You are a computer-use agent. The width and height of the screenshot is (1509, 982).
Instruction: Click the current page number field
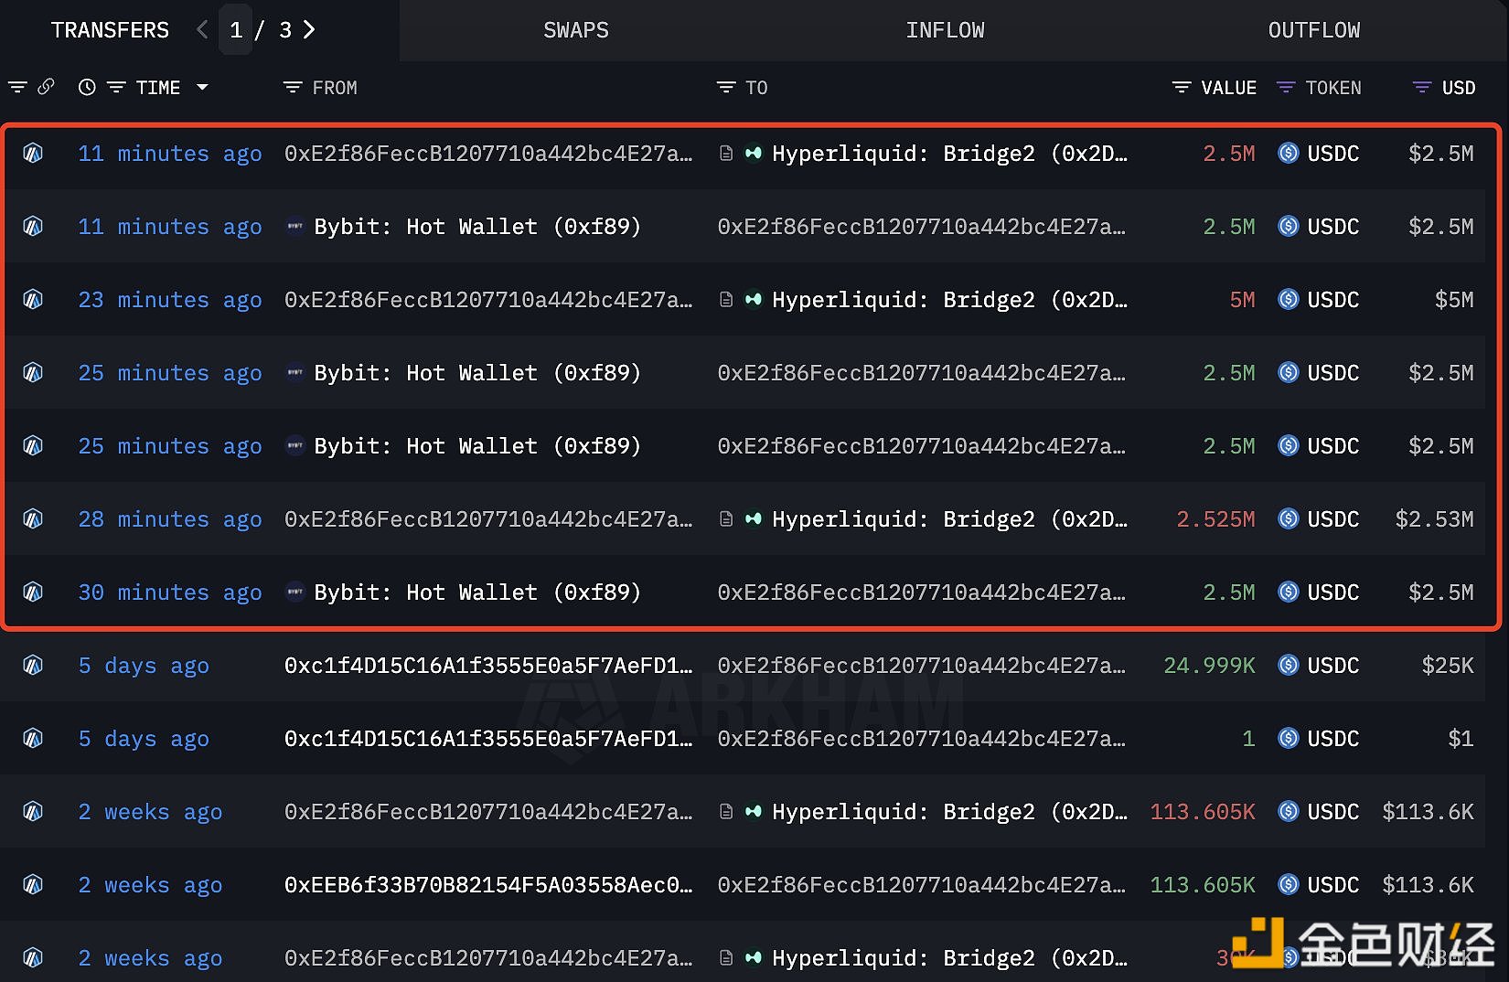pos(236,30)
